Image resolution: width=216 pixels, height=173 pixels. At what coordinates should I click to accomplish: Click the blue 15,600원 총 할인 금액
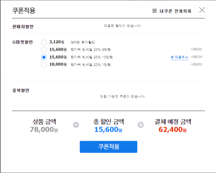(108, 130)
